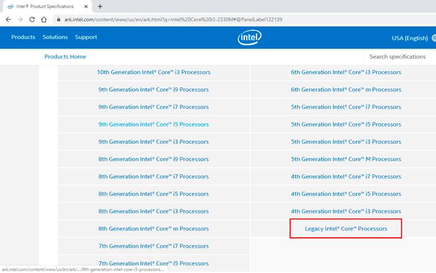Change region via USA (English)
The height and width of the screenshot is (273, 436).
[409, 38]
